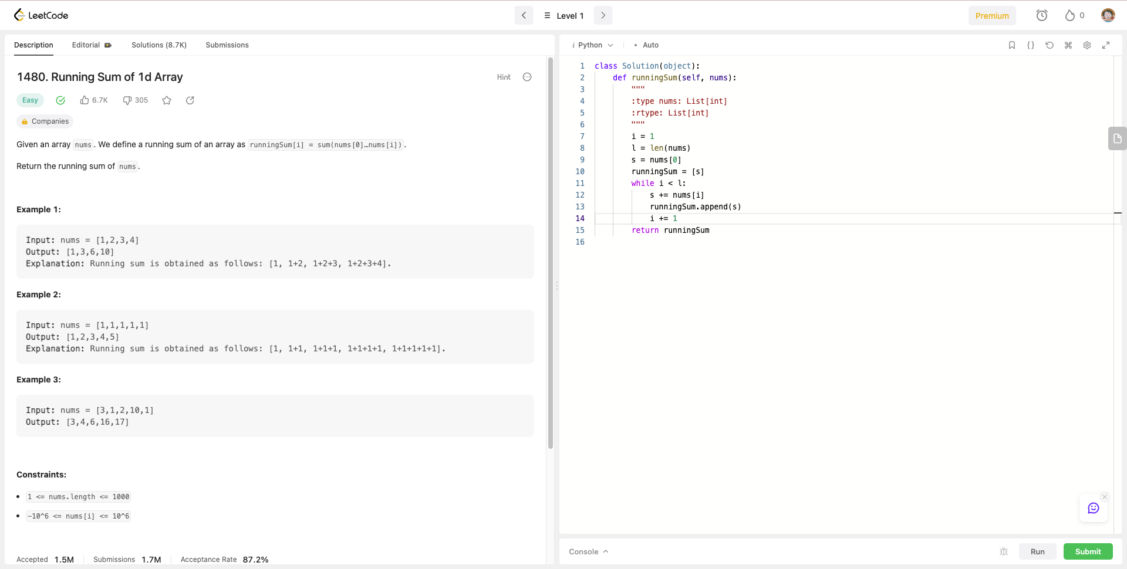Viewport: 1127px width, 569px height.
Task: Open the Submissions tab
Action: pyautogui.click(x=227, y=45)
